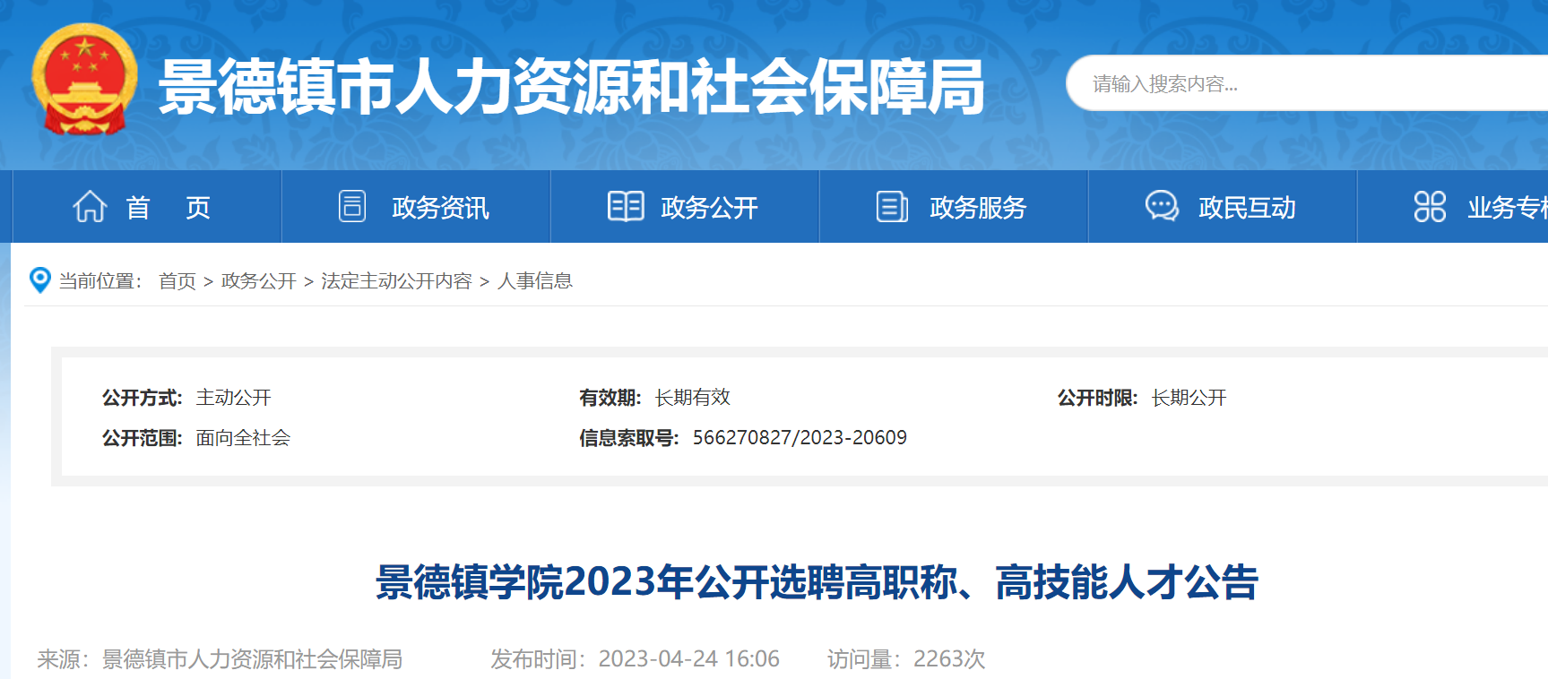Click the location pin icon
Viewport: 1548px width, 679px height.
click(x=40, y=279)
